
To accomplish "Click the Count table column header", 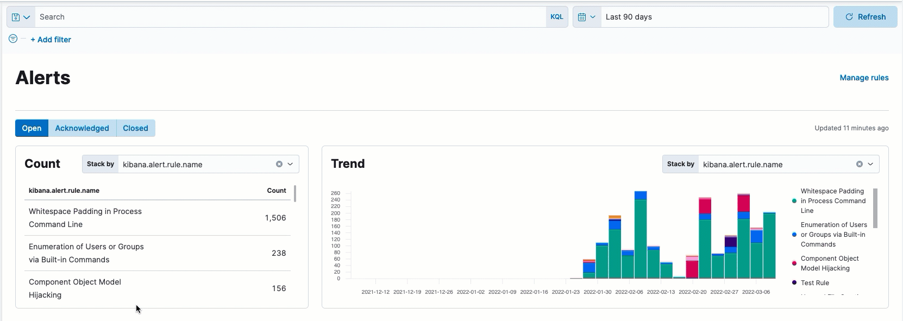I will coord(276,191).
